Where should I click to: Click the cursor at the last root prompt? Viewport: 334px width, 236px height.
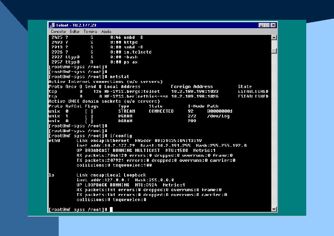coord(111,209)
